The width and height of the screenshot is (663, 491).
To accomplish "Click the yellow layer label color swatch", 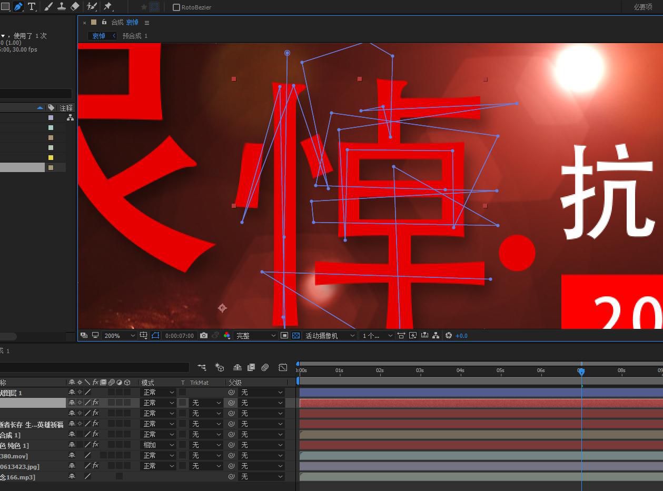I will pos(50,157).
